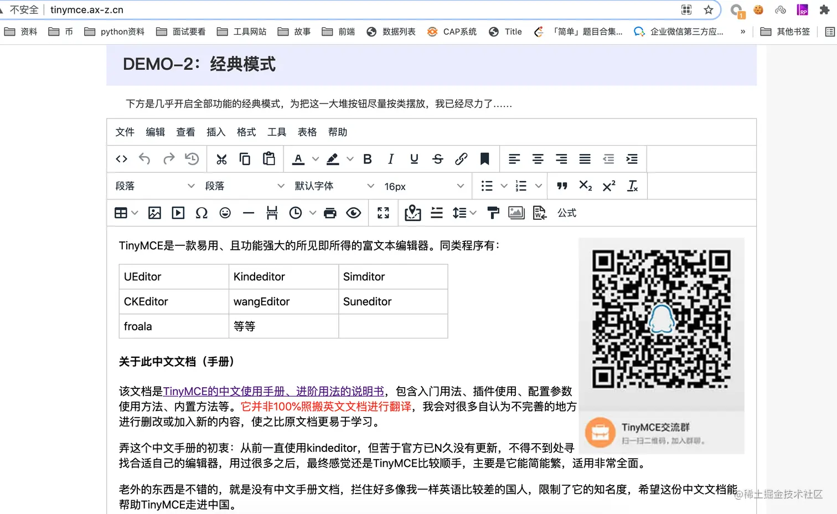Insert a page break
This screenshot has width=837, height=514.
click(x=272, y=213)
